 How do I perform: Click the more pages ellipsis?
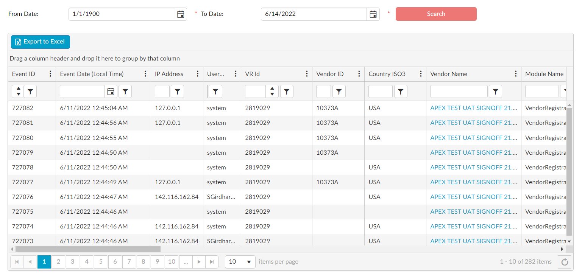[x=186, y=262]
